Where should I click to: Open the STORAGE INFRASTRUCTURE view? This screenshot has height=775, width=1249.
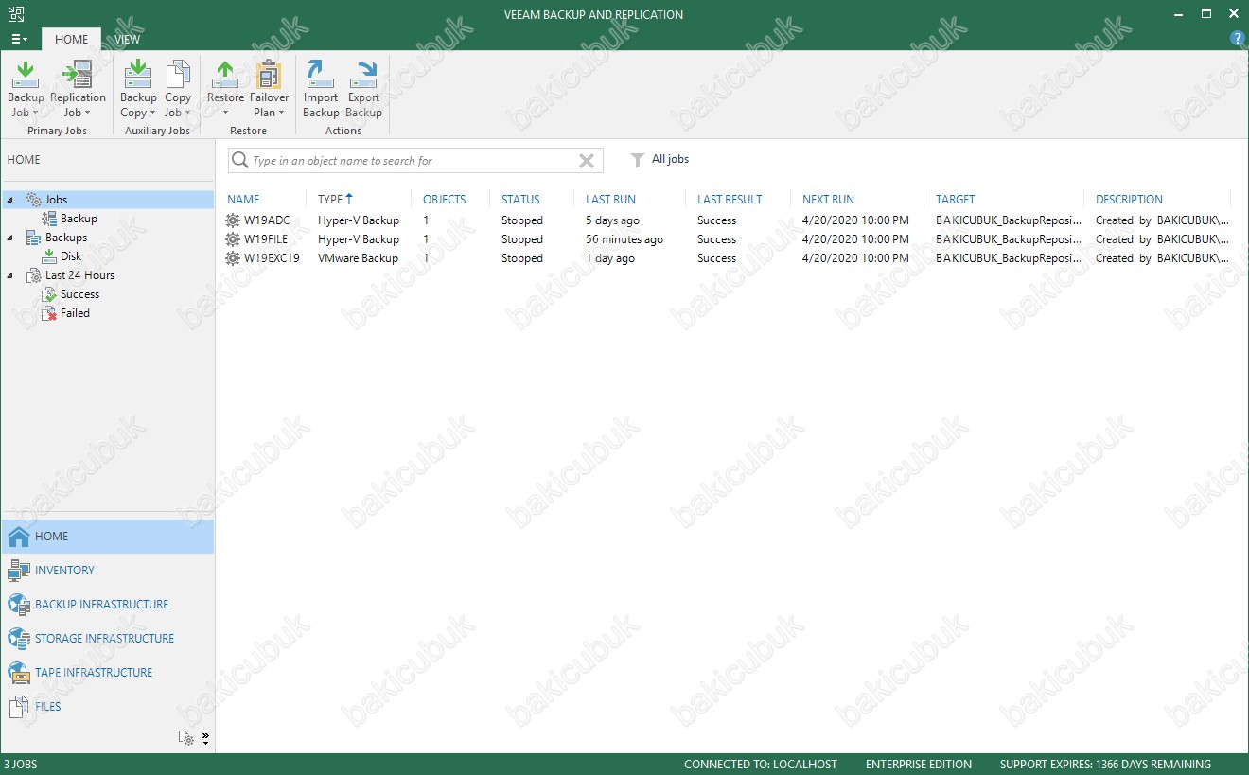click(x=108, y=639)
